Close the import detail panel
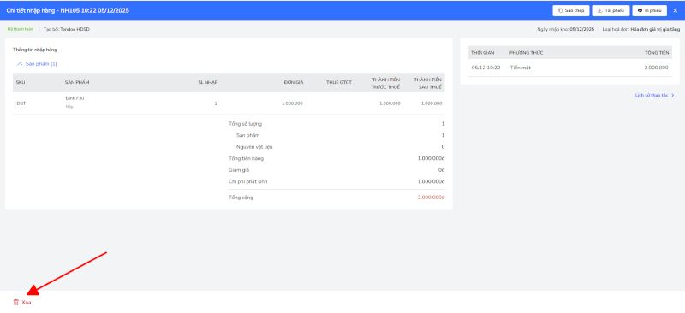 coord(676,10)
